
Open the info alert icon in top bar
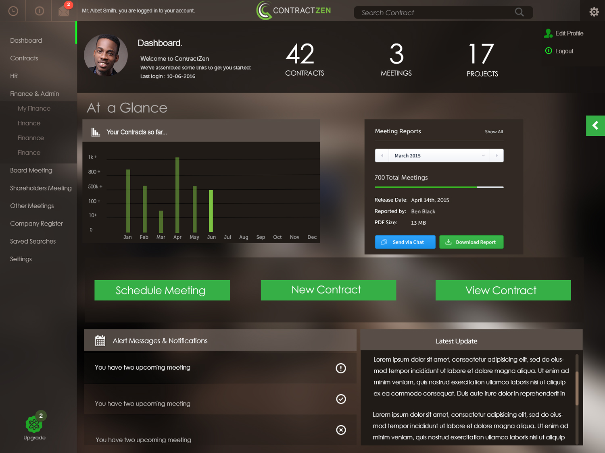pos(39,11)
